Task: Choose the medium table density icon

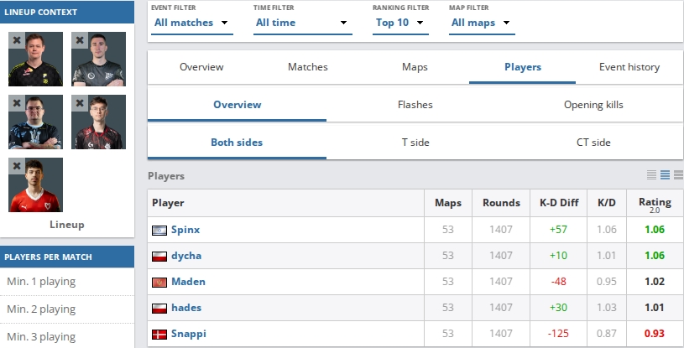Action: point(665,175)
